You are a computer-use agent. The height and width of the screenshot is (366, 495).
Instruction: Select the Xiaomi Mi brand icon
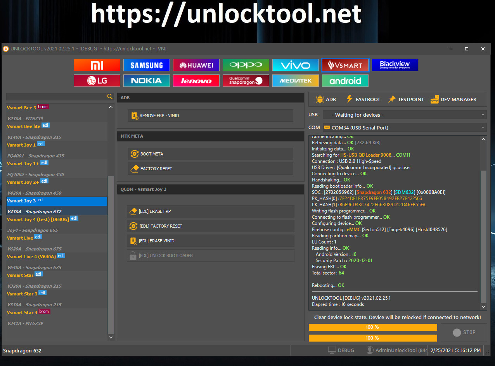[x=97, y=65]
